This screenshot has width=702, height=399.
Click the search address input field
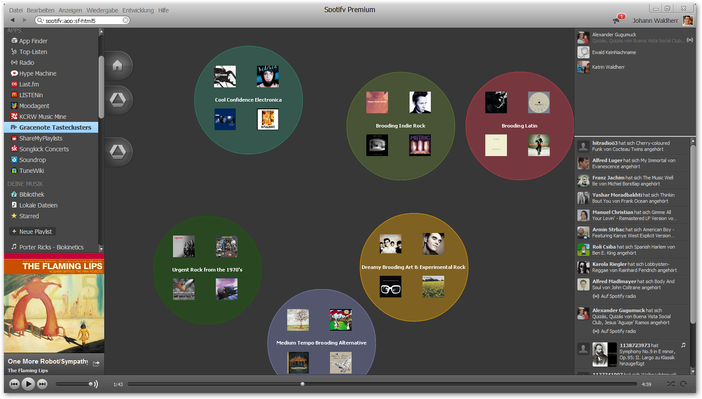click(x=83, y=20)
